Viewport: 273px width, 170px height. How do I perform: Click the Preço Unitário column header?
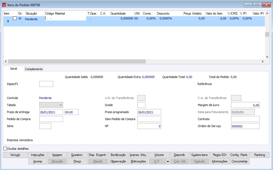tap(194, 13)
